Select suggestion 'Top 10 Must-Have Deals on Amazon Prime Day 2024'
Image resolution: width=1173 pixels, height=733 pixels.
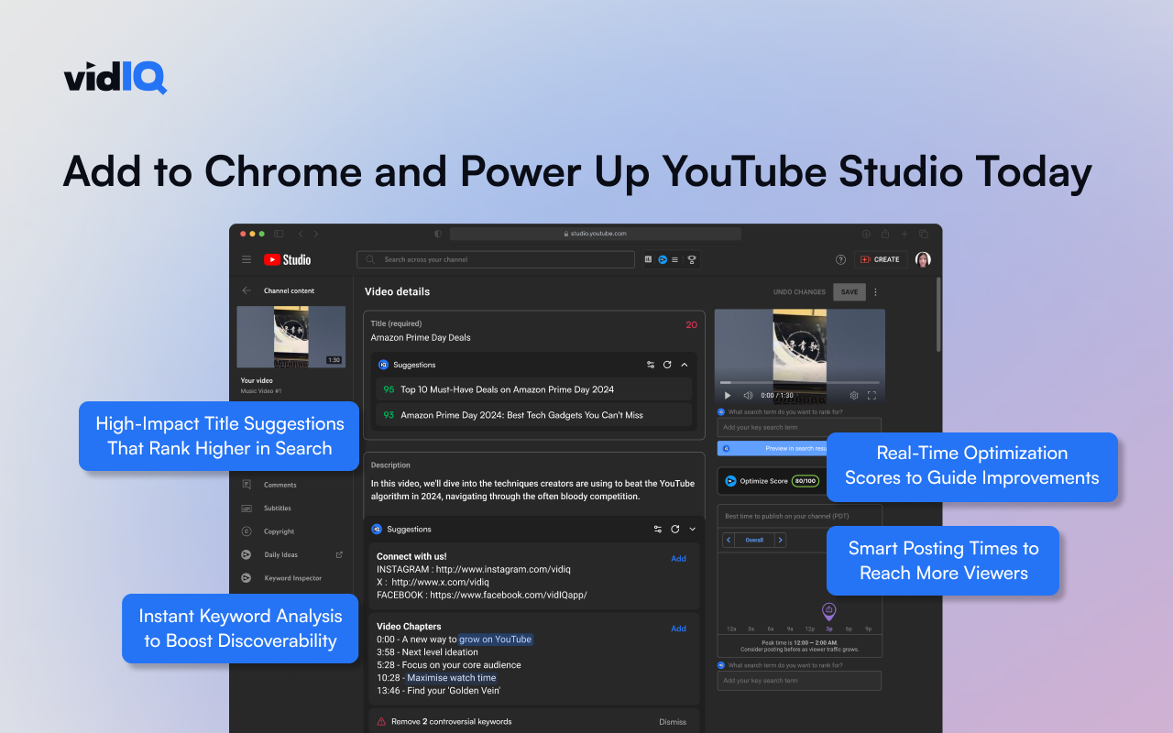pyautogui.click(x=533, y=389)
